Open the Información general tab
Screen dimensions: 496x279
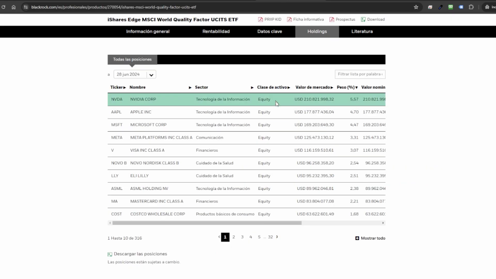(x=148, y=31)
